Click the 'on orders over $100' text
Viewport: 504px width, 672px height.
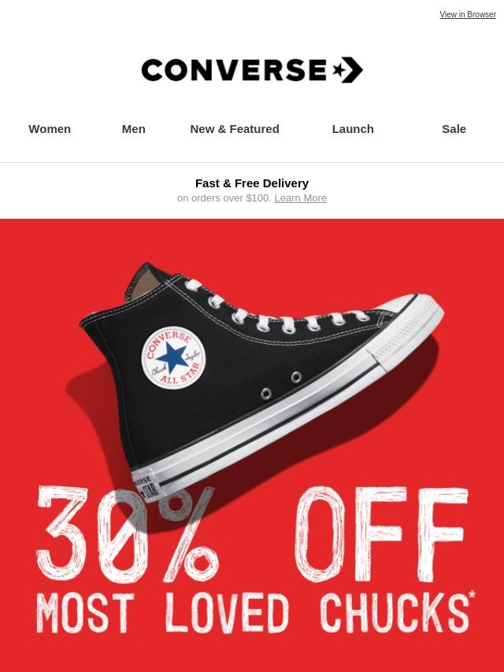[224, 198]
